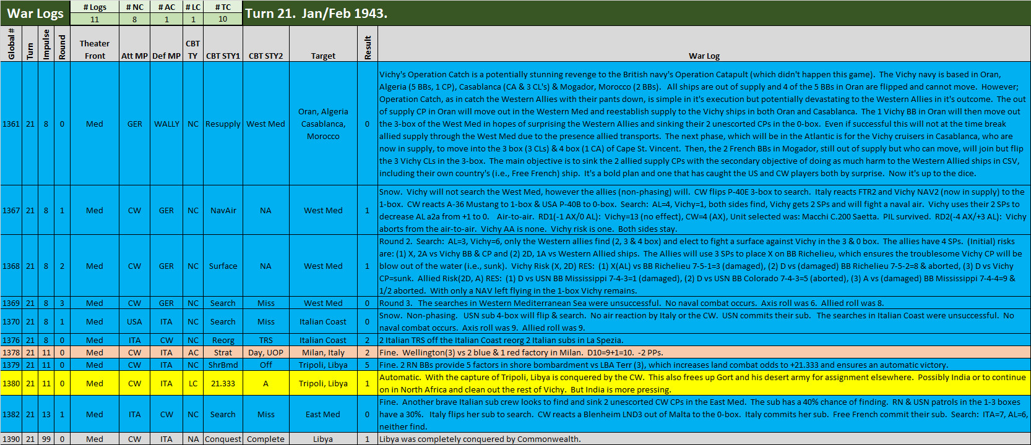This screenshot has height=445, width=1031.
Task: Select the 'ShrBmd' combat style cell
Action: tap(223, 365)
